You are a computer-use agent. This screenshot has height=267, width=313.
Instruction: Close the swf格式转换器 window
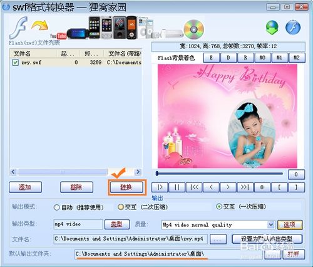(301, 7)
